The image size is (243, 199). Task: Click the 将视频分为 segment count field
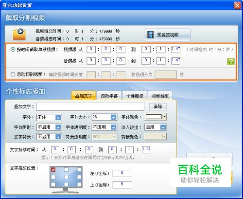(166, 74)
